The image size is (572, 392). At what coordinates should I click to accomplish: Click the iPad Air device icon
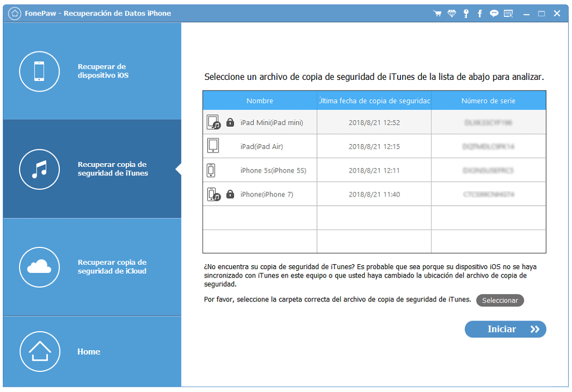(213, 146)
